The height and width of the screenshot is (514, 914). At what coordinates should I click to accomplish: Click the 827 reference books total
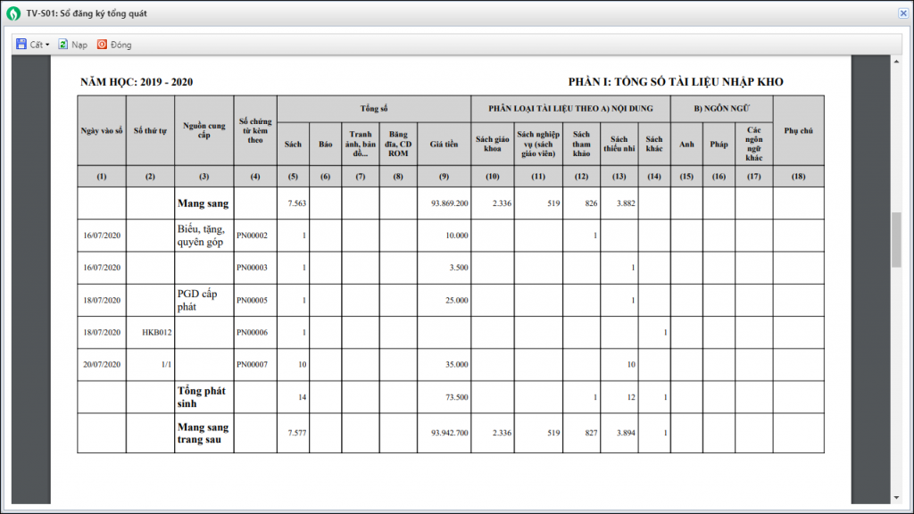pos(591,433)
